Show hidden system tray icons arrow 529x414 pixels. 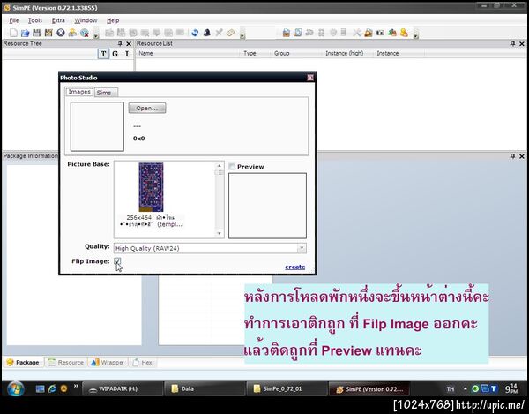click(465, 389)
